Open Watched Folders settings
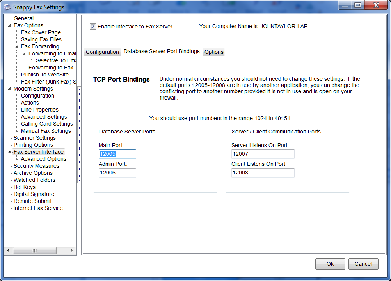Image resolution: width=391 pixels, height=281 pixels. coord(34,180)
